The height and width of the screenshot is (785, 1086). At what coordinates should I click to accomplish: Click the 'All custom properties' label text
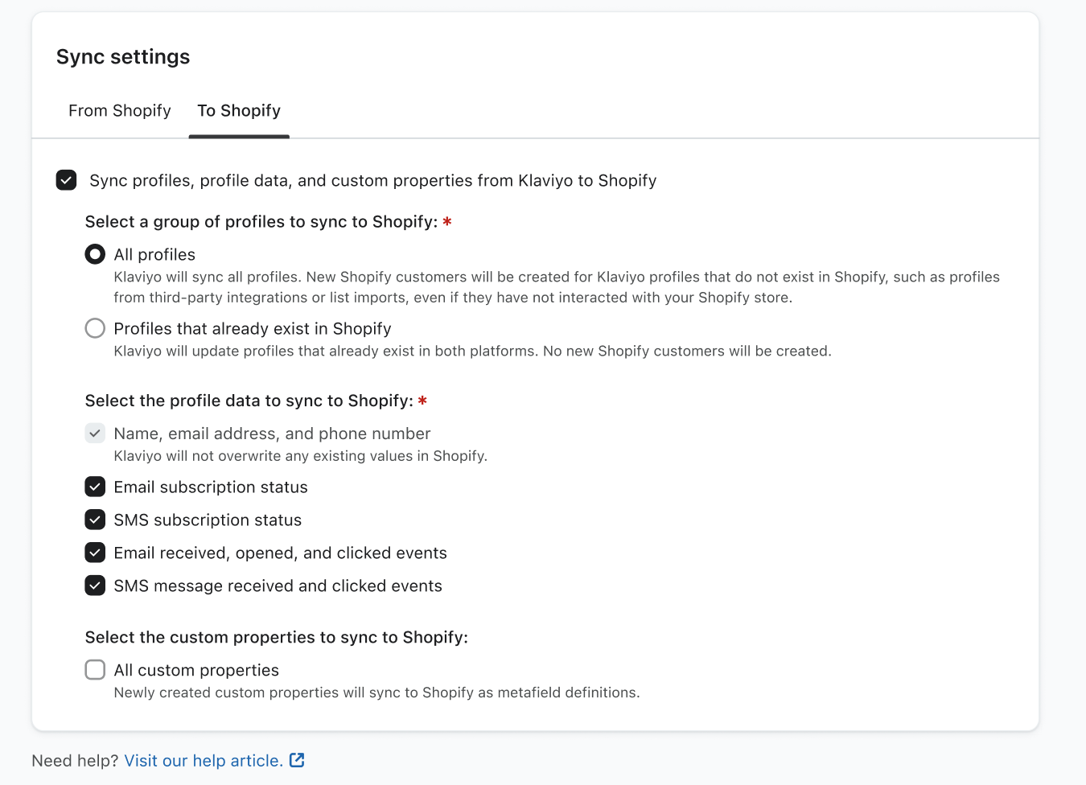(x=196, y=671)
